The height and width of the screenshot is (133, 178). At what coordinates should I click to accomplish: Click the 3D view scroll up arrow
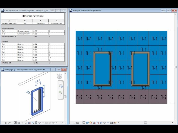click(65, 73)
